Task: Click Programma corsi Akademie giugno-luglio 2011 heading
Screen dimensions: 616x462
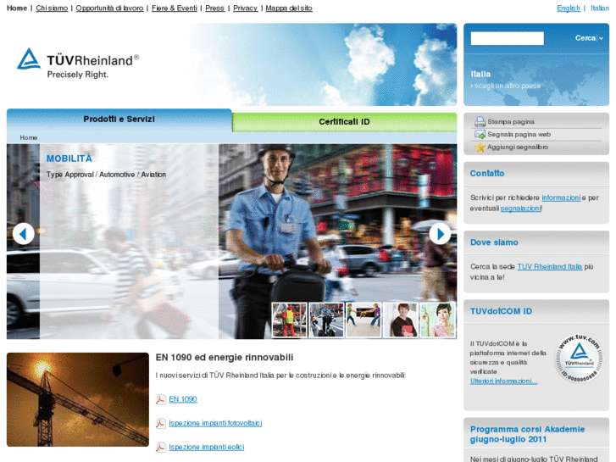Action: click(528, 434)
